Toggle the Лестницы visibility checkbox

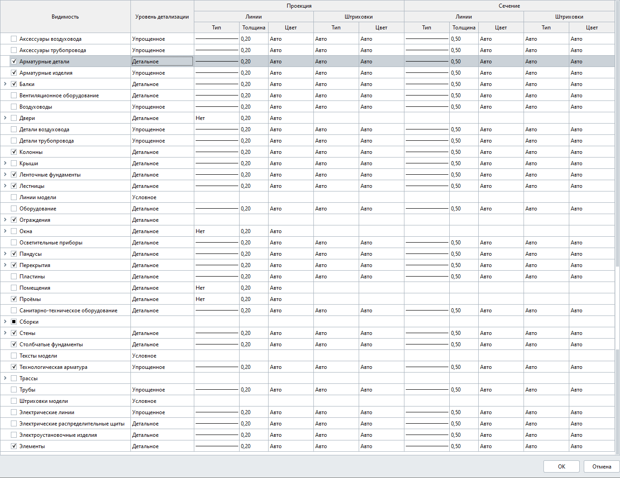click(x=14, y=186)
